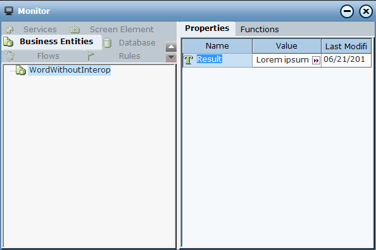Viewport: 376px width, 250px height.
Task: Click the Business Entities document icon
Action: (8, 42)
